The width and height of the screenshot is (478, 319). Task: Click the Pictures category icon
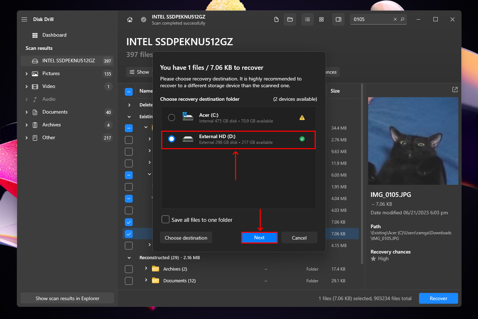pos(35,74)
